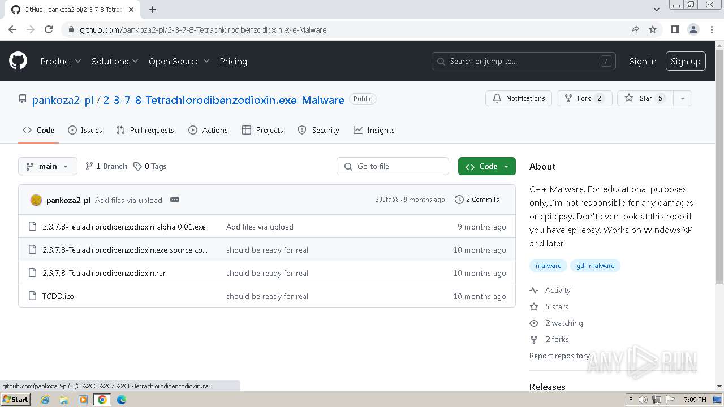The height and width of the screenshot is (407, 724).
Task: Launch Microsoft Edge from the taskbar
Action: pyautogui.click(x=122, y=400)
